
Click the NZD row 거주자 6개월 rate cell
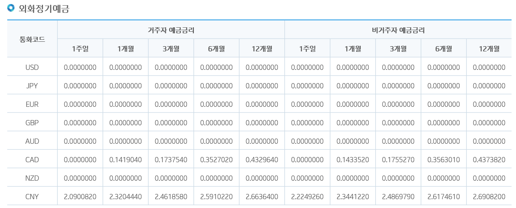click(216, 178)
